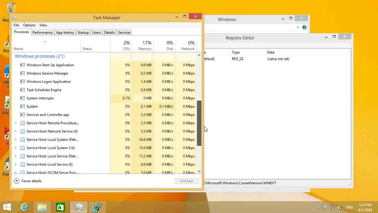Click gear icon of Service Host: Local Service (6)

coord(22,164)
